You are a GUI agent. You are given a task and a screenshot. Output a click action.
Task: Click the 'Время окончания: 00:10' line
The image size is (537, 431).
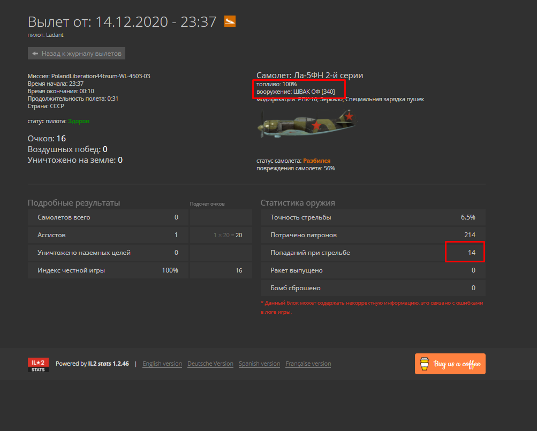(x=61, y=91)
